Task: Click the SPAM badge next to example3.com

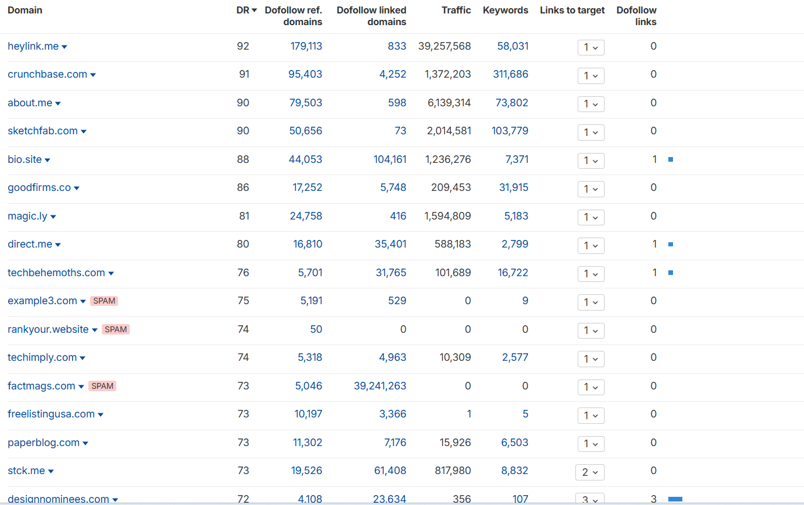Action: click(104, 301)
